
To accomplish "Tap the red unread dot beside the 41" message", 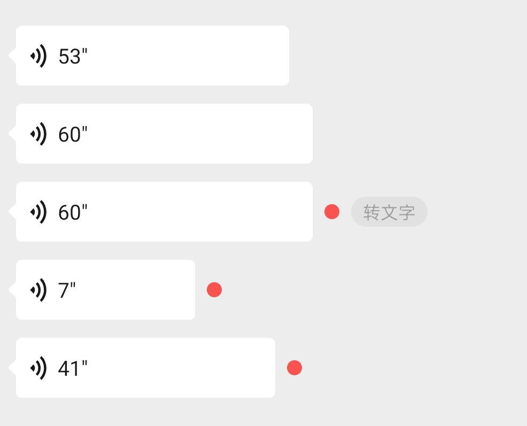I will 294,368.
